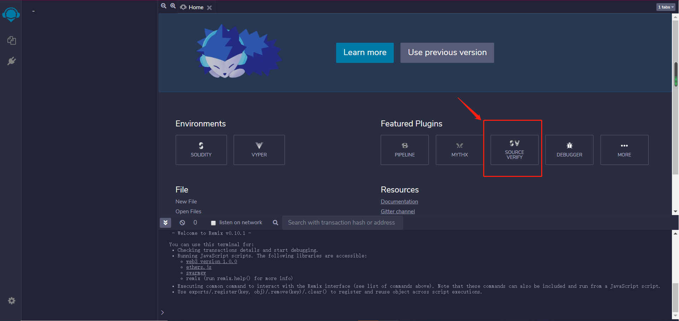Viewport: 679px width, 321px height.
Task: Open Settings gear icon in sidebar
Action: coord(12,301)
